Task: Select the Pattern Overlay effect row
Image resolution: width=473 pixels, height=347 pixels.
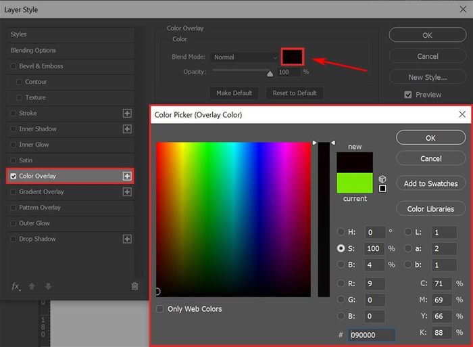Action: coord(70,208)
